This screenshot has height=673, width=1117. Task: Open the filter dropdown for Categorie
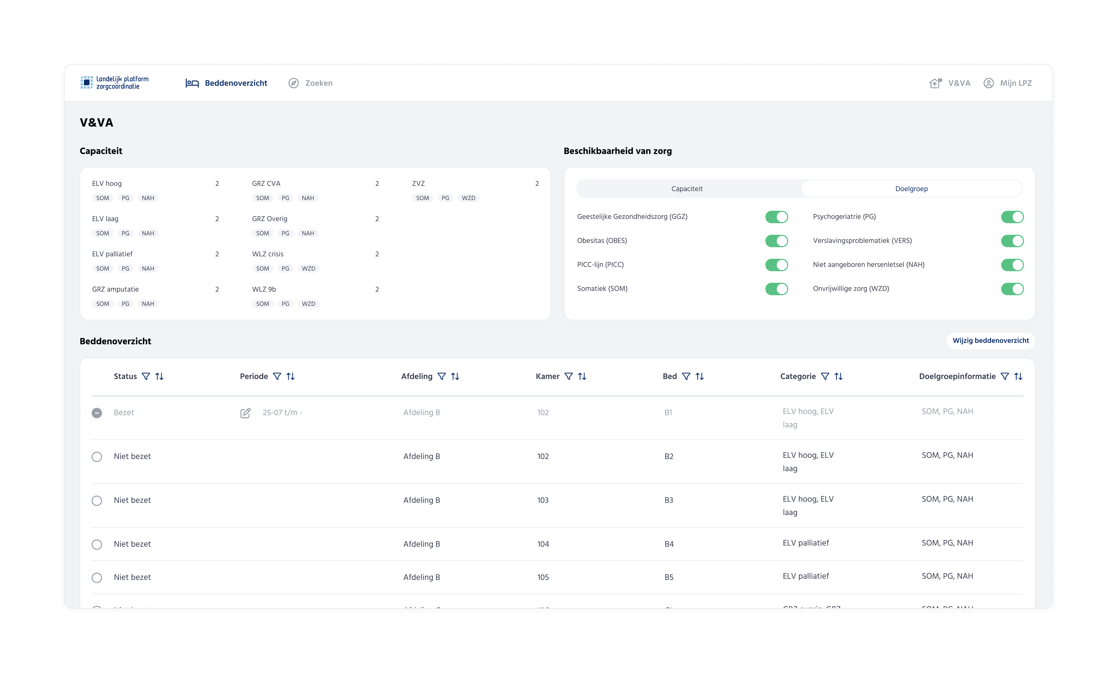tap(825, 376)
